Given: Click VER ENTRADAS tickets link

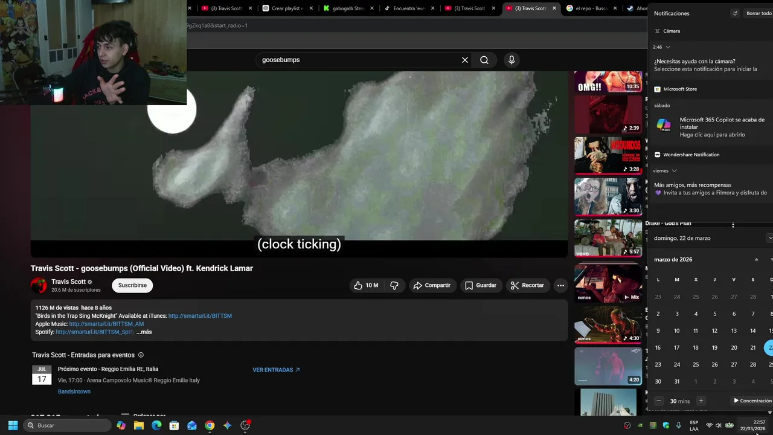Looking at the screenshot, I should click(x=276, y=370).
